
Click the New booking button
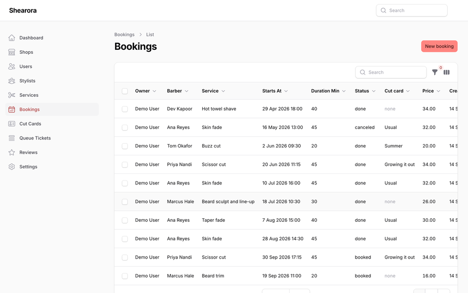pyautogui.click(x=439, y=46)
